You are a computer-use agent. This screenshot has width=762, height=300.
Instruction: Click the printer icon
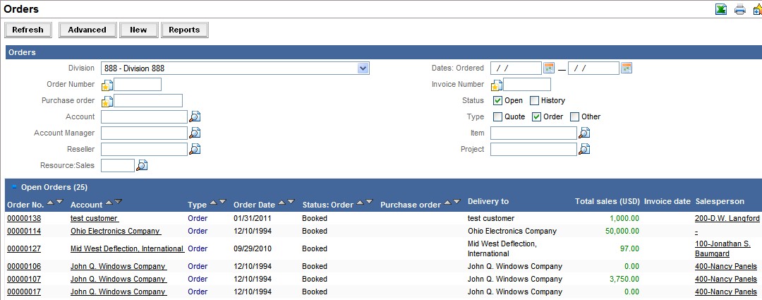[739, 10]
